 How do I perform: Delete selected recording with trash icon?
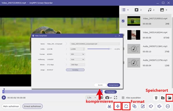[156, 98]
